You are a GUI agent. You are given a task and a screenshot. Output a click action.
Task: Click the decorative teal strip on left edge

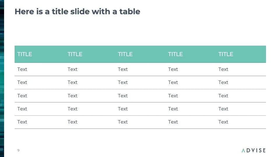tap(2, 78)
